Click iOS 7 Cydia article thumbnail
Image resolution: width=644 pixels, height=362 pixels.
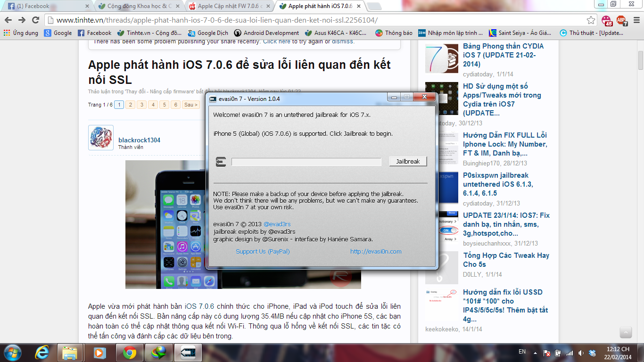[x=442, y=58]
